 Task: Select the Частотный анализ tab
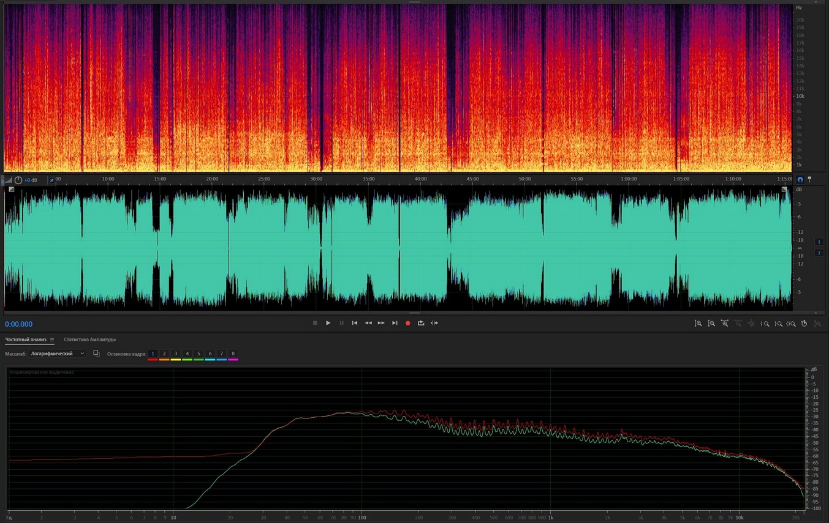26,339
